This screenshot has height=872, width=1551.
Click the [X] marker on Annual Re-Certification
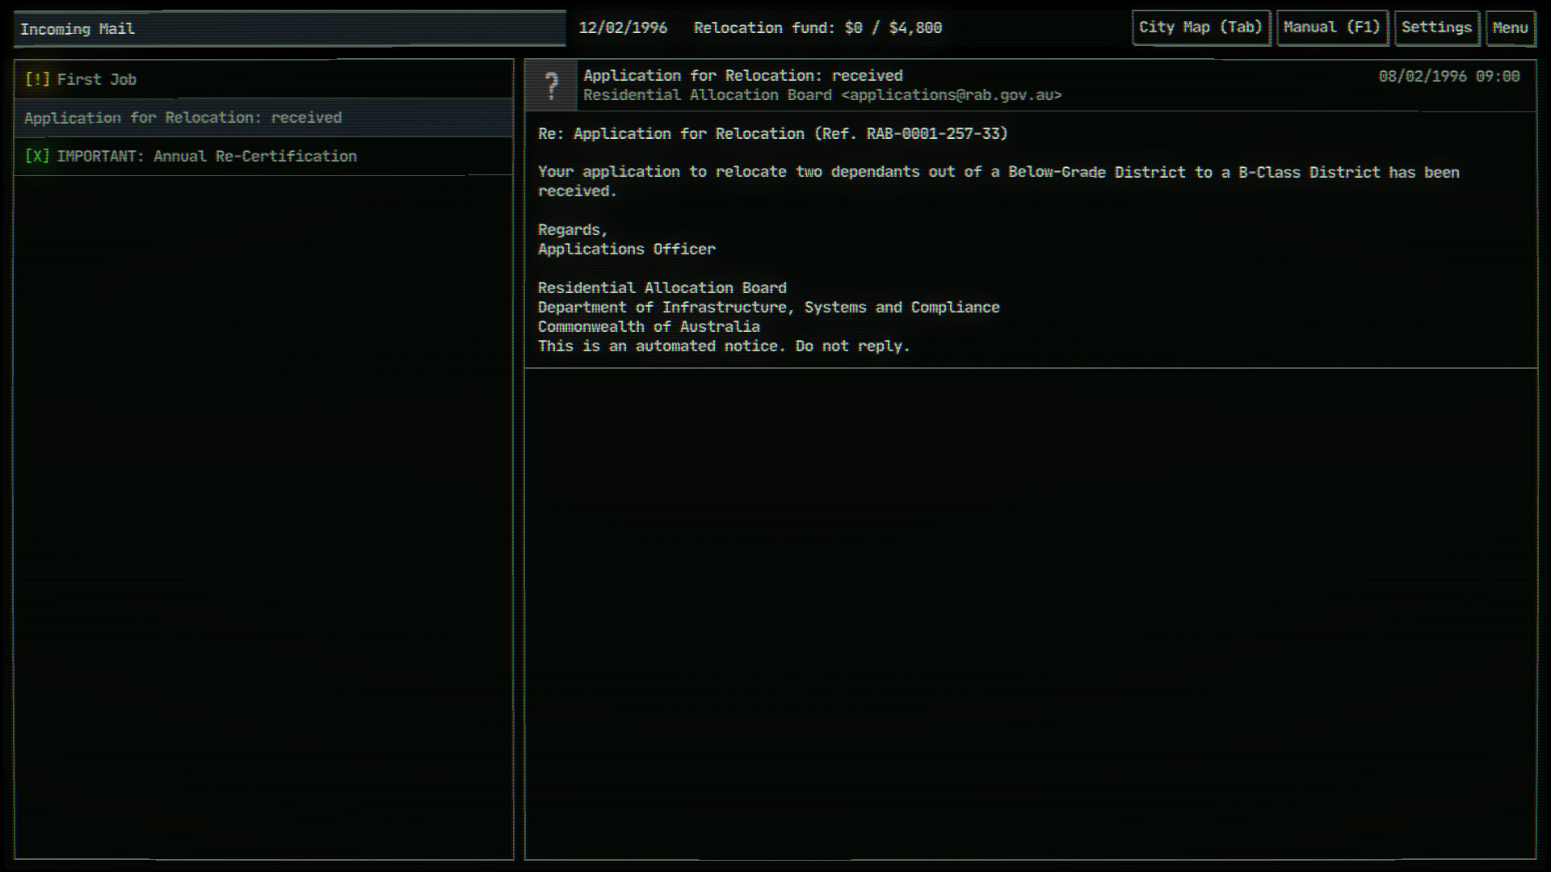tap(37, 157)
